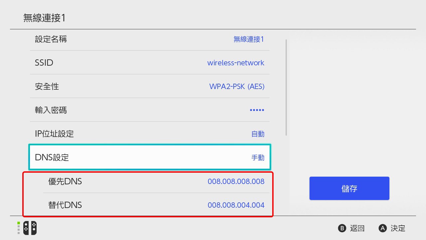Click the Joy-Con controller icon

tap(30, 228)
